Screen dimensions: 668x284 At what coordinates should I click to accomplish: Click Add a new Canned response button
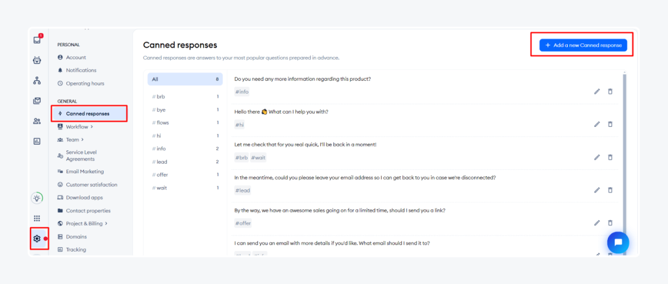(x=583, y=45)
